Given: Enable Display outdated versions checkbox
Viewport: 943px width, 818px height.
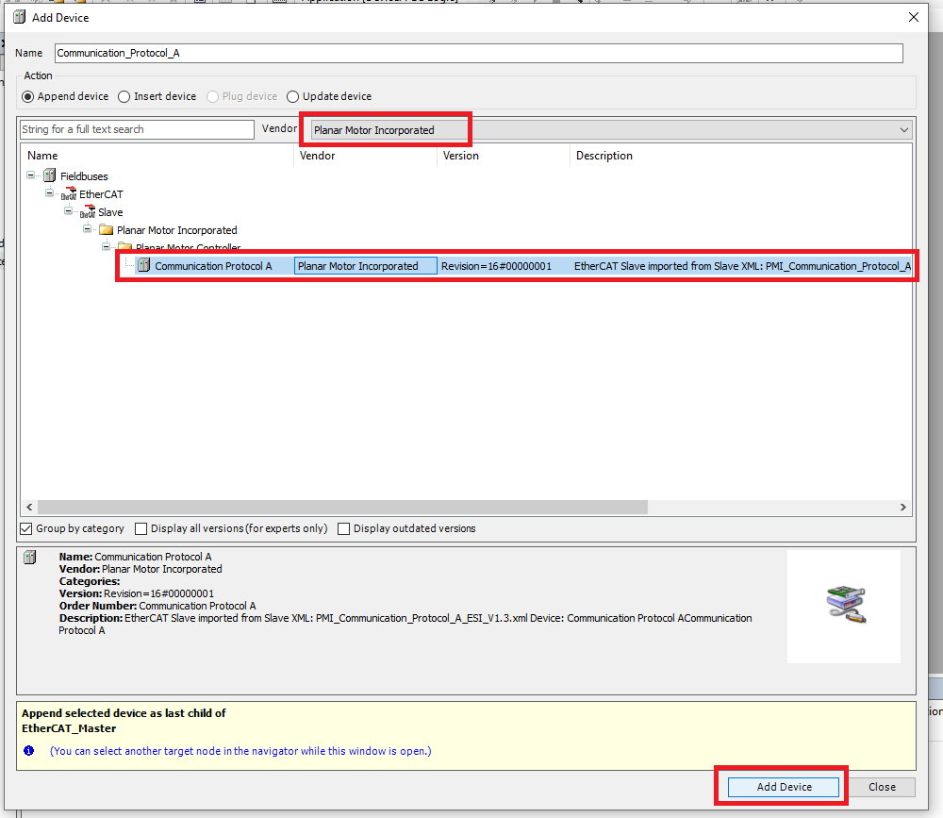Looking at the screenshot, I should pos(344,528).
